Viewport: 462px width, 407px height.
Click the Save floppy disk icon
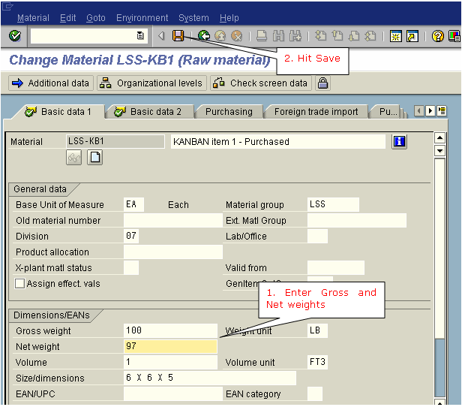coord(178,36)
